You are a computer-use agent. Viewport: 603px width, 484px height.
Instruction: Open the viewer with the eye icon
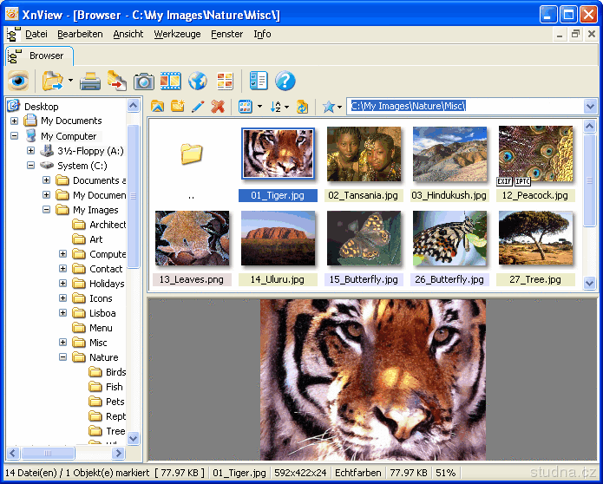[x=19, y=82]
